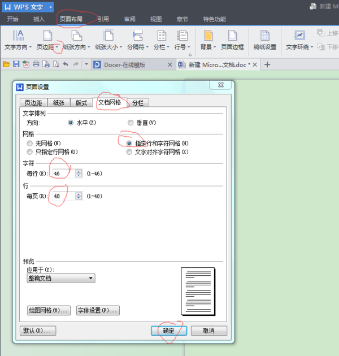Viewport: 339px width, 356px height.
Task: Close the Docer-在线模板 document tab
Action: pos(170,65)
